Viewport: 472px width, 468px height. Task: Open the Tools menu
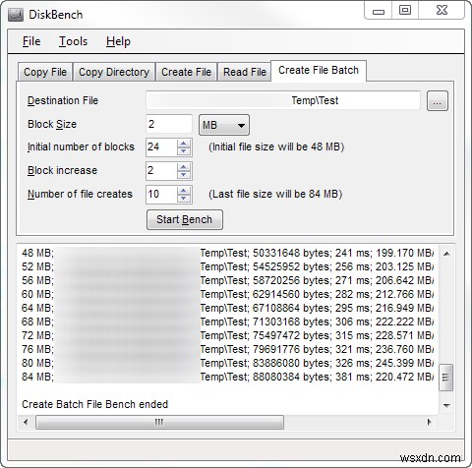point(73,41)
